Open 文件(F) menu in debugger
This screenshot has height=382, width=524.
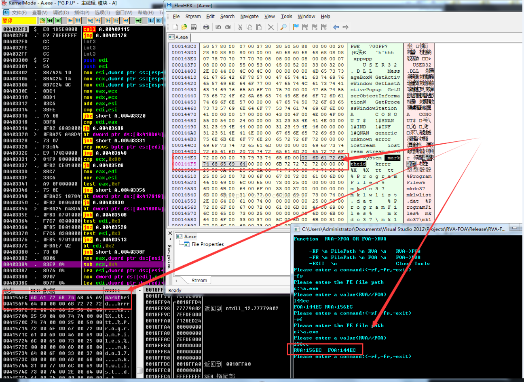[x=19, y=13]
